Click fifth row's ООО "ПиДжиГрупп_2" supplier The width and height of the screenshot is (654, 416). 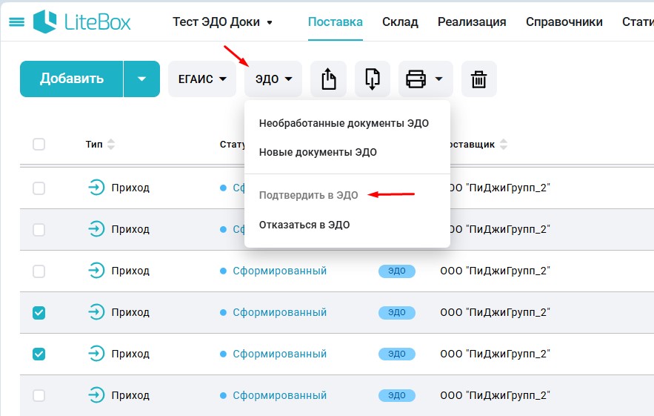(x=495, y=354)
